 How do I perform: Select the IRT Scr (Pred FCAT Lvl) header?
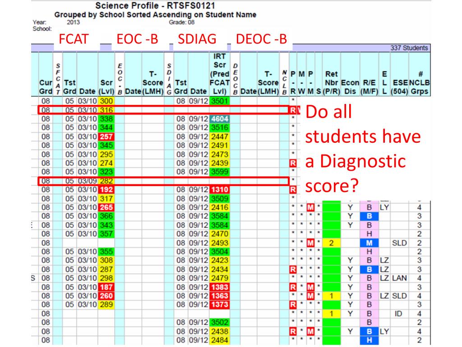[x=220, y=74]
